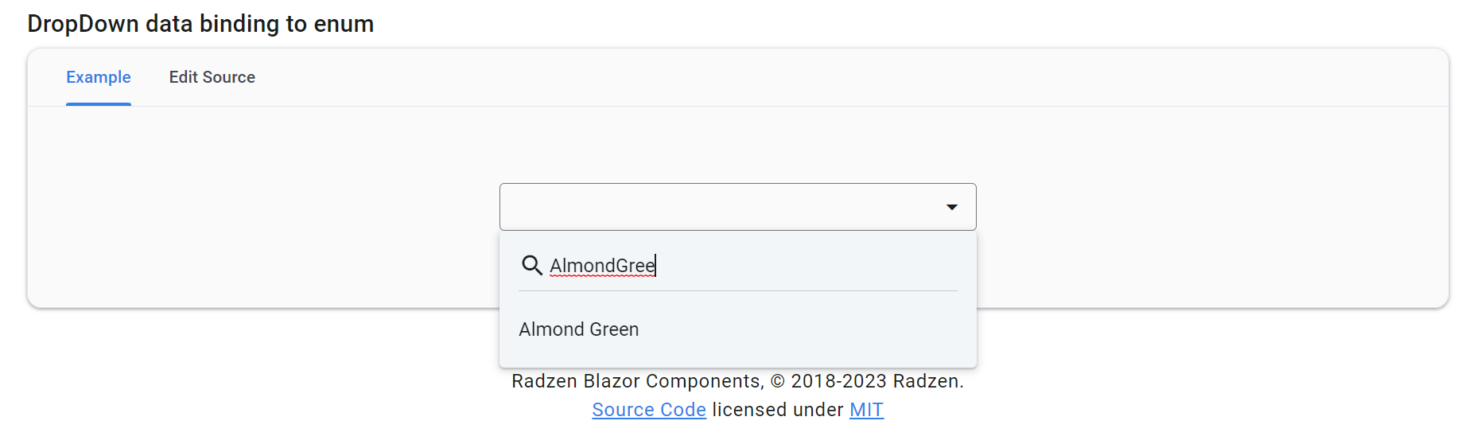Screen dimensions: 1473x444
Task: Click the 2018-2023 year range in footer
Action: [839, 381]
